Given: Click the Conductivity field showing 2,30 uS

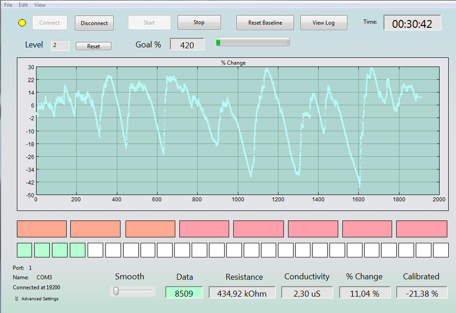Looking at the screenshot, I should pos(307,292).
